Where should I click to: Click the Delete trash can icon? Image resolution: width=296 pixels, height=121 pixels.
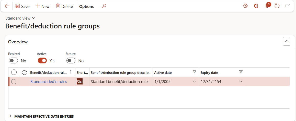[x=58, y=6]
